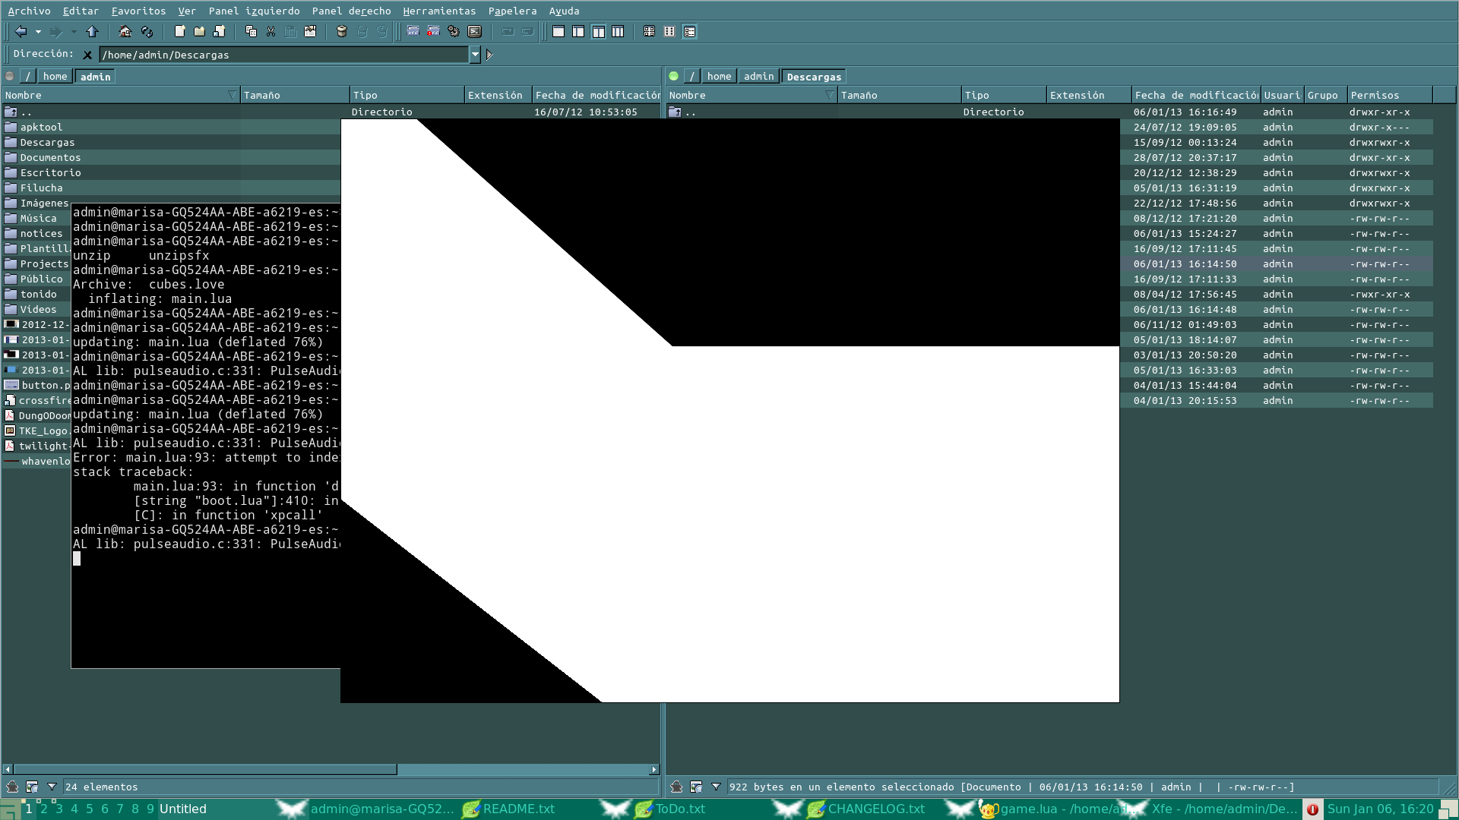Switch to workspace 3 in taskbar
The width and height of the screenshot is (1459, 820).
pos(59,809)
